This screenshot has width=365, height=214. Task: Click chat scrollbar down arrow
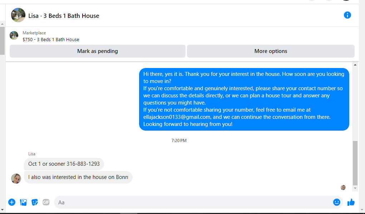coord(355,188)
